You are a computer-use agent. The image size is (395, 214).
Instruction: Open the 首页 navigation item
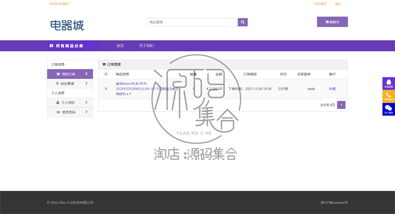click(x=120, y=46)
